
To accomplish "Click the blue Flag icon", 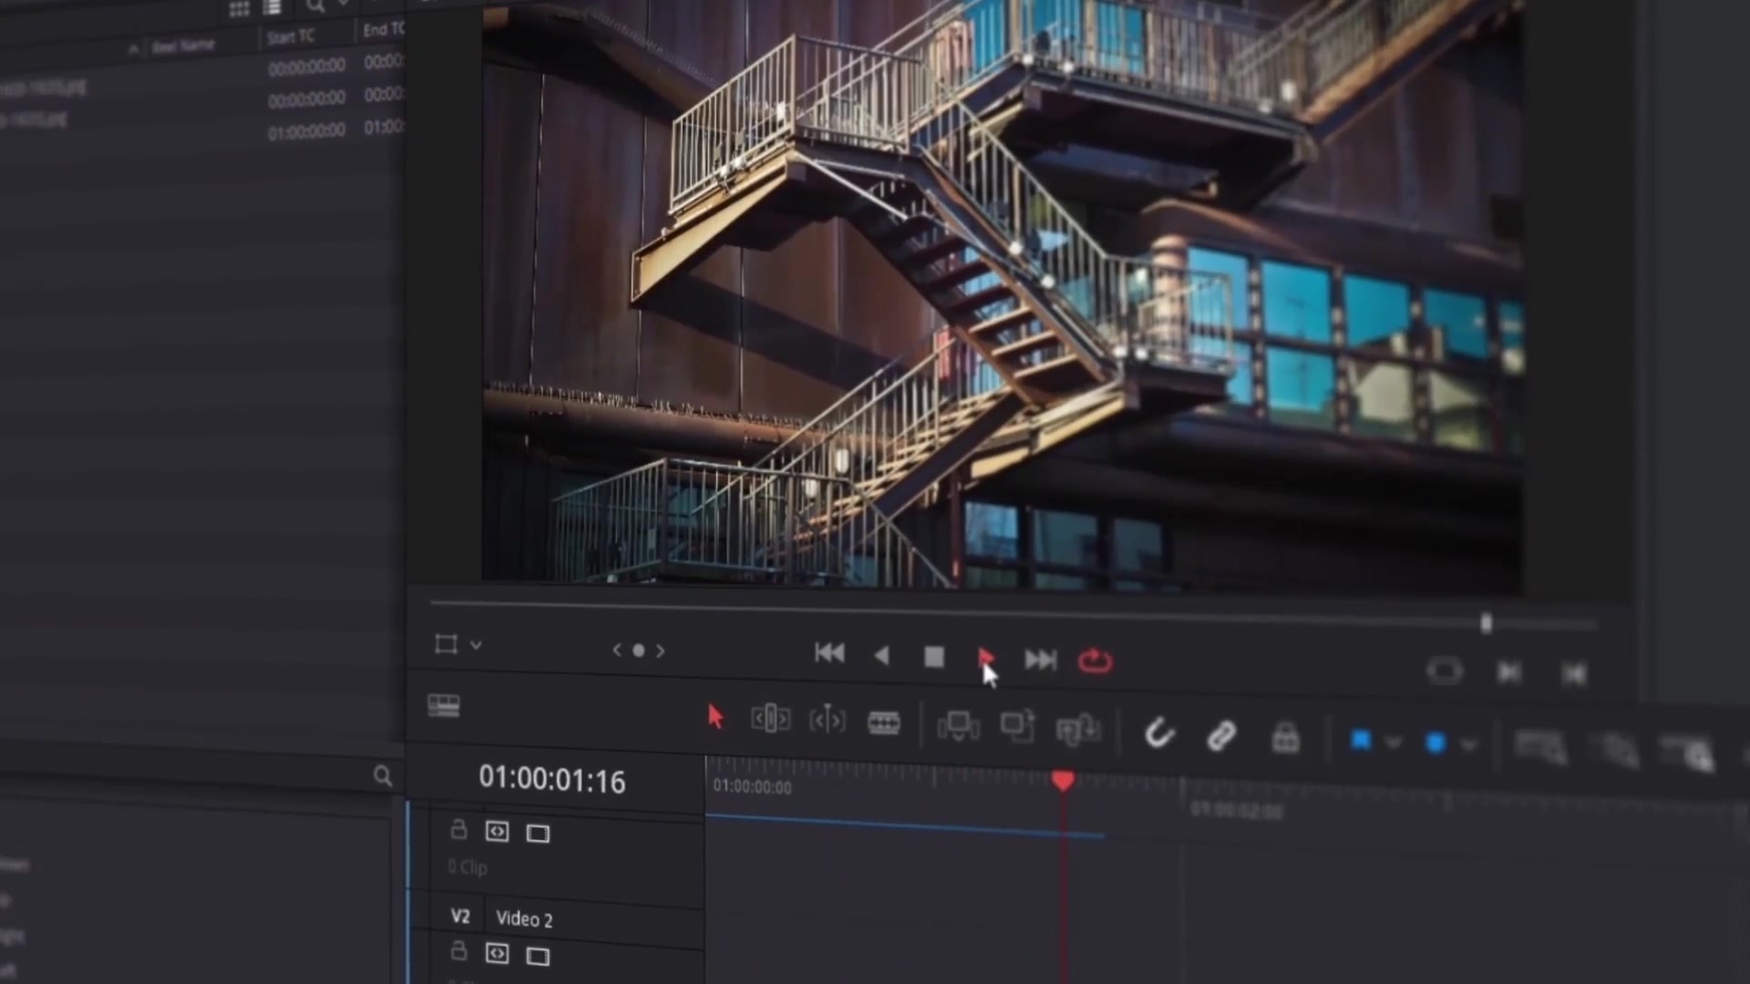I will 1361,741.
